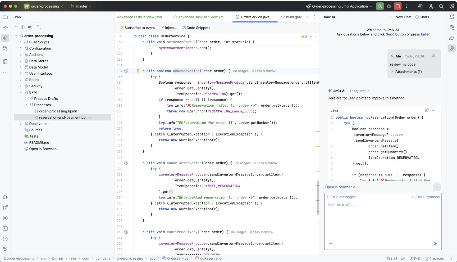This screenshot has width=457, height=262.
Task: Stop the running application
Action: pyautogui.click(x=397, y=6)
